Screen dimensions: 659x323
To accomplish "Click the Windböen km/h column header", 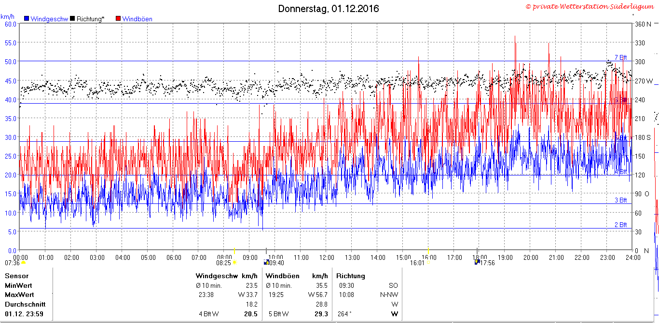I will coord(297,276).
